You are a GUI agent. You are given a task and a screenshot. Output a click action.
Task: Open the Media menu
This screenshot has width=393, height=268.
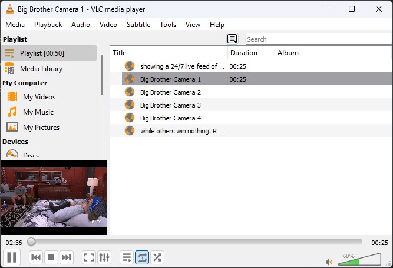tap(15, 25)
